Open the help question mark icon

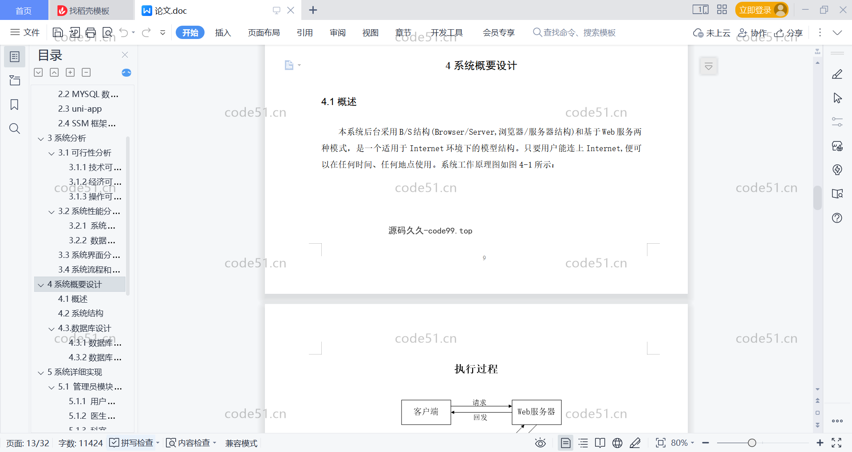tap(837, 218)
